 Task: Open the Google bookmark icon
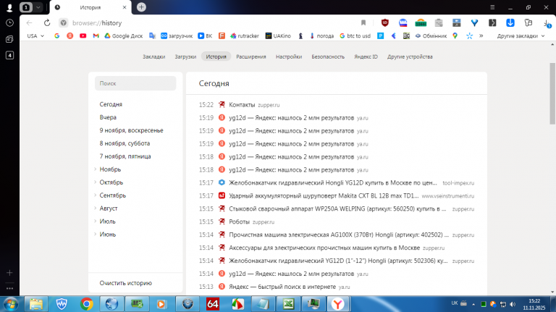click(56, 35)
